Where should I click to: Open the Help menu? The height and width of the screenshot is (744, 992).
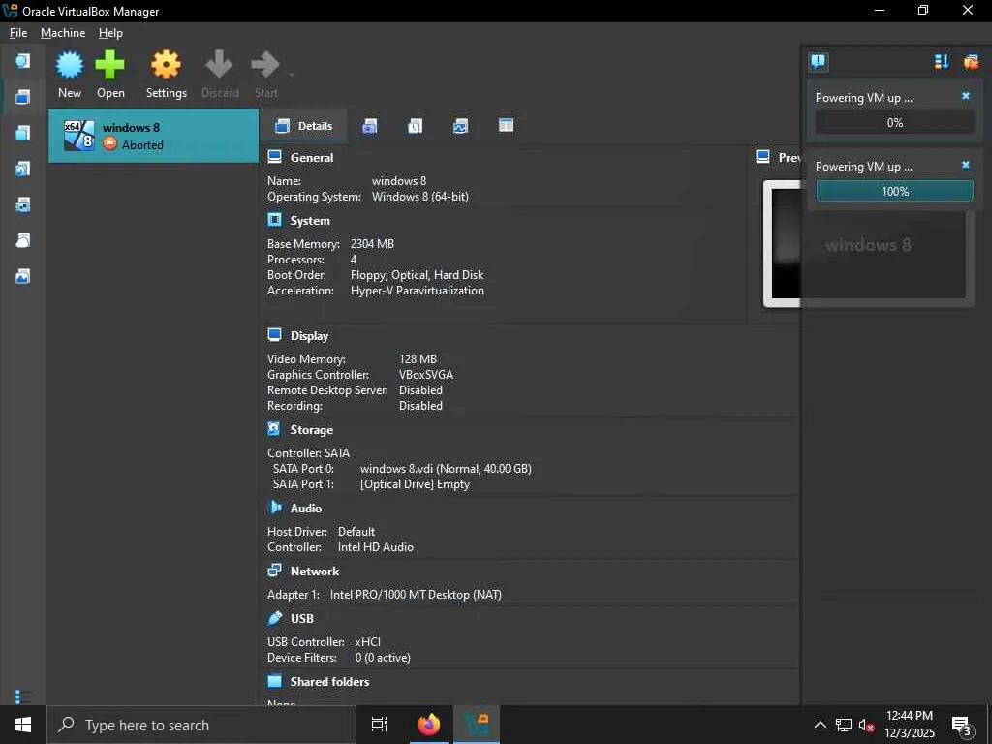pyautogui.click(x=110, y=33)
